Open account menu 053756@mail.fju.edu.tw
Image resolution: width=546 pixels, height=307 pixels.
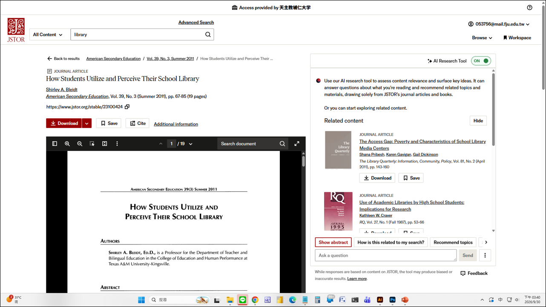point(499,24)
